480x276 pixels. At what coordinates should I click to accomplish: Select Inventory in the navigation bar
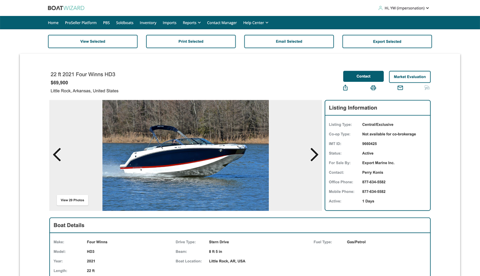point(148,23)
